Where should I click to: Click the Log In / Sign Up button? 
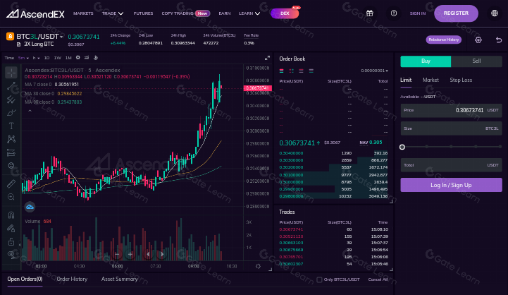tap(451, 185)
